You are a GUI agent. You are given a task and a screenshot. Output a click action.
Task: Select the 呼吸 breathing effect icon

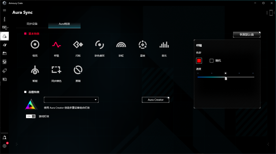coord(56,45)
